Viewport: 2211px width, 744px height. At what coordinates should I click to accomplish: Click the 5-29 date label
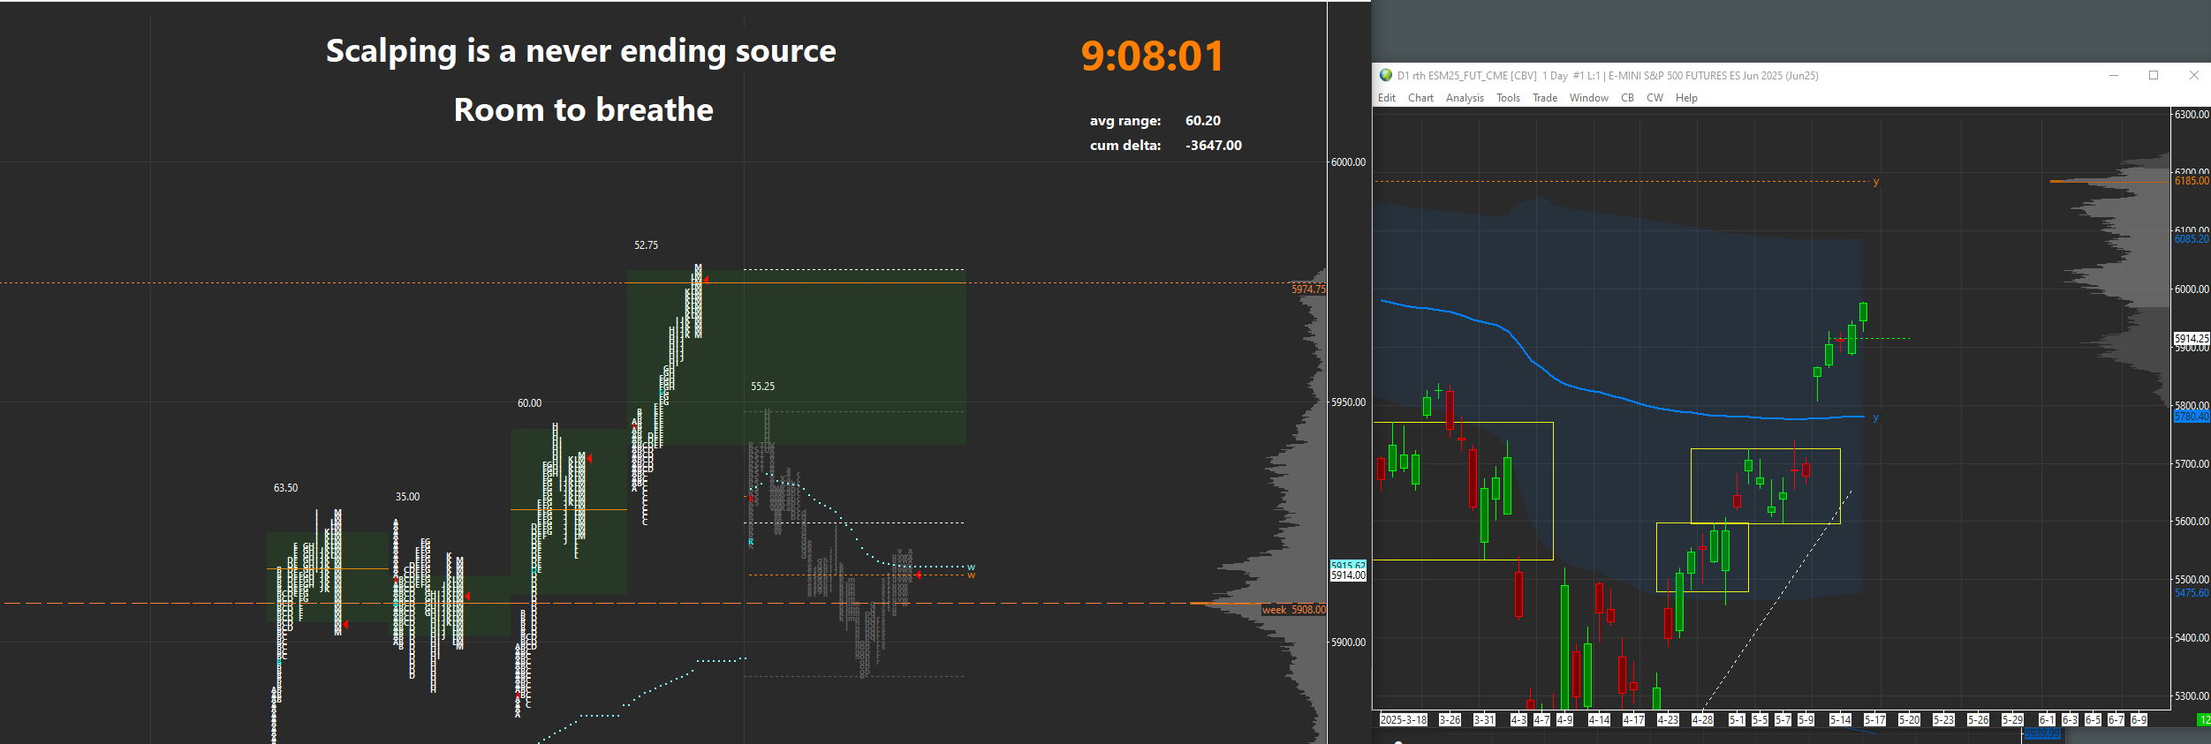tap(2012, 720)
